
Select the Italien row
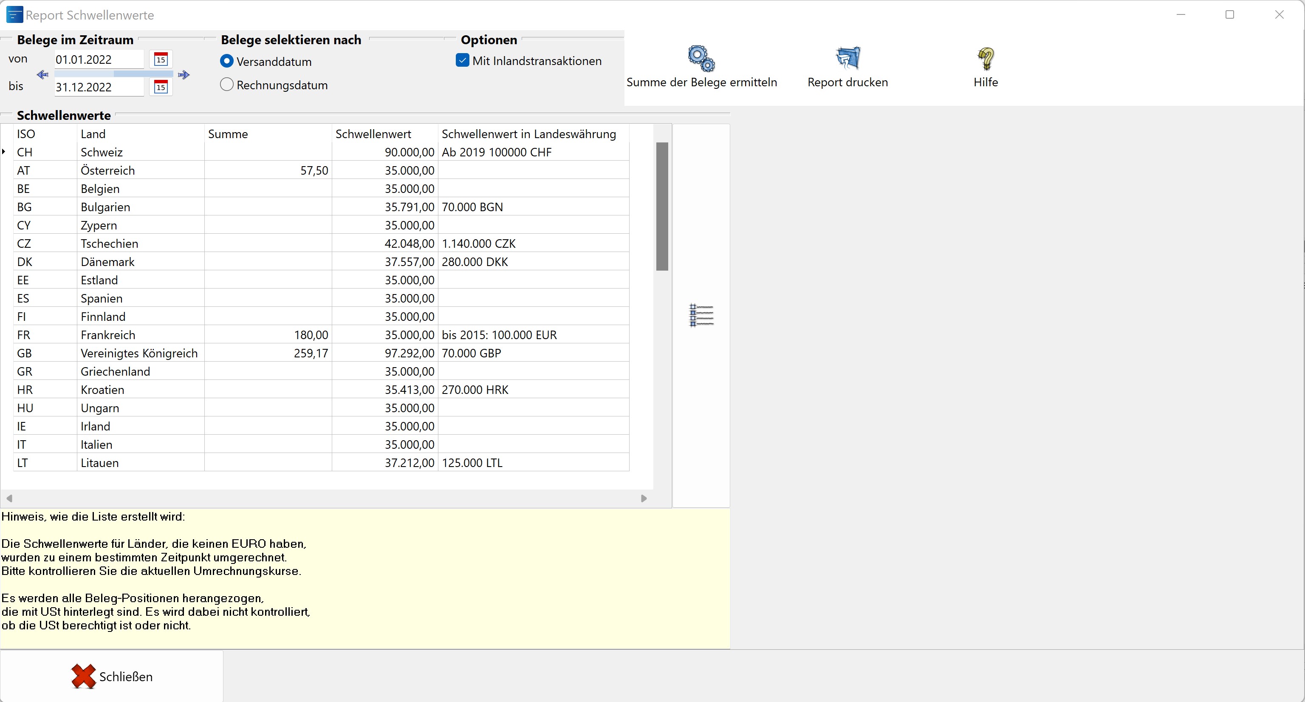point(321,444)
